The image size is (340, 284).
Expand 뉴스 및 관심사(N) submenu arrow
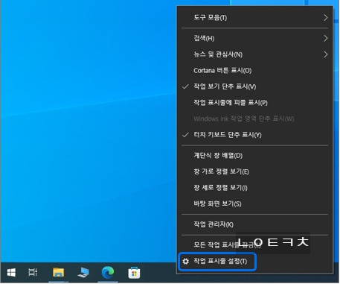click(326, 54)
